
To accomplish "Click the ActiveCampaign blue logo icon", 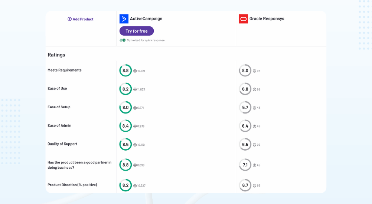I will coord(124,19).
